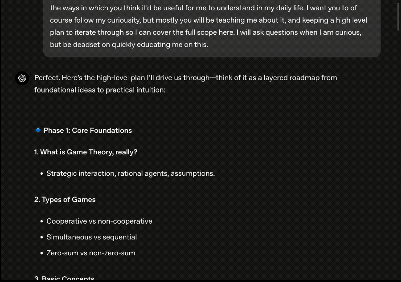The height and width of the screenshot is (282, 401).
Task: Click "foundational ideas to practical intuition" line
Action: [100, 90]
